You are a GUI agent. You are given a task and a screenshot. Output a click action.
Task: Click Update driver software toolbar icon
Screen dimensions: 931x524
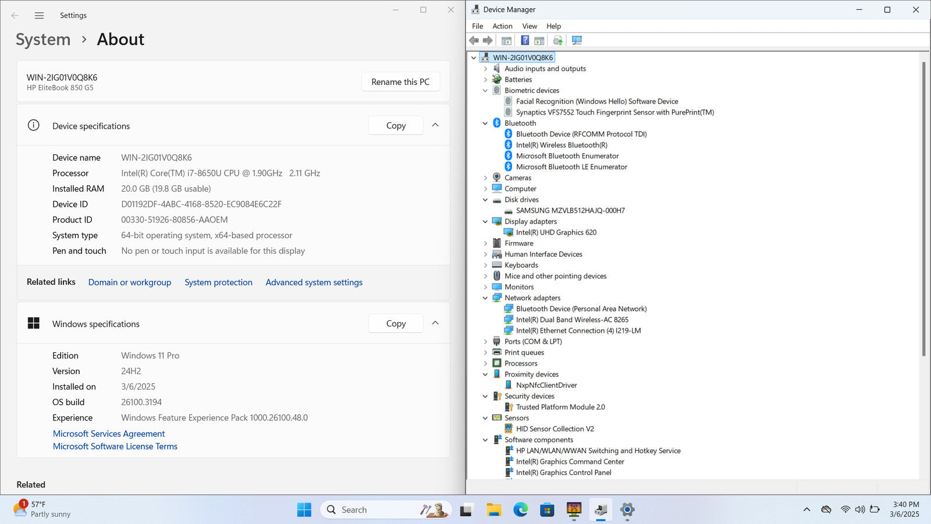pos(558,41)
